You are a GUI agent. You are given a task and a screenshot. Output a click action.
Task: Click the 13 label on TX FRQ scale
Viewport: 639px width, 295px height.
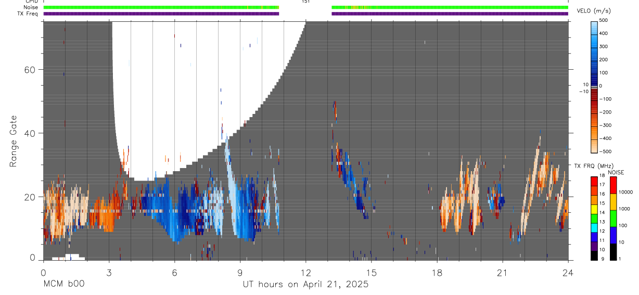point(602,222)
